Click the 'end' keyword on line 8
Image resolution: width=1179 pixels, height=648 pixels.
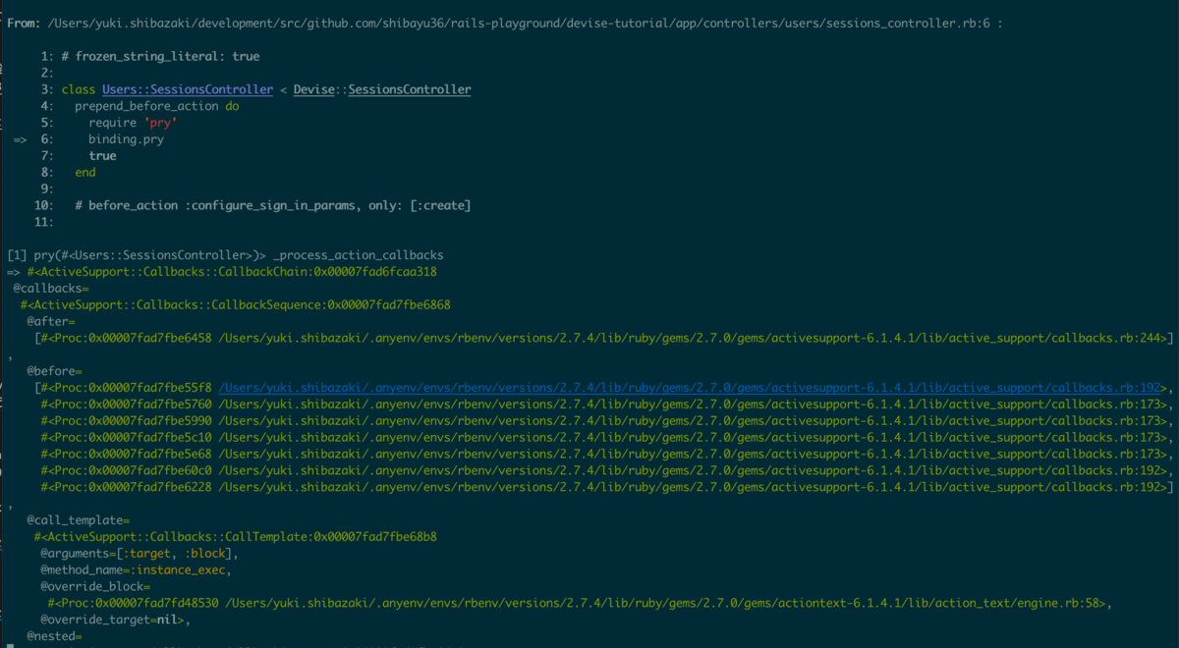85,172
